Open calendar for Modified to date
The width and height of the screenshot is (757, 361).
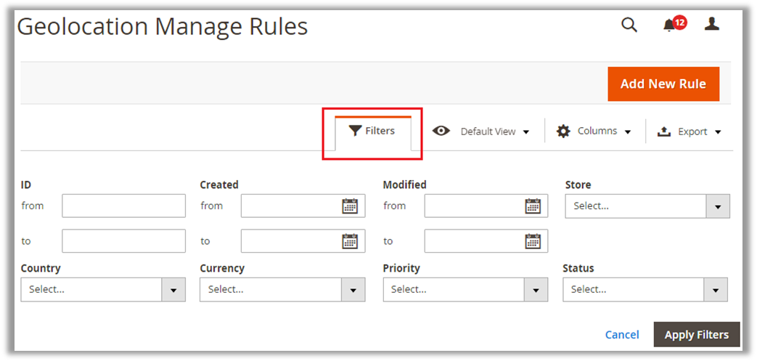[x=533, y=241]
